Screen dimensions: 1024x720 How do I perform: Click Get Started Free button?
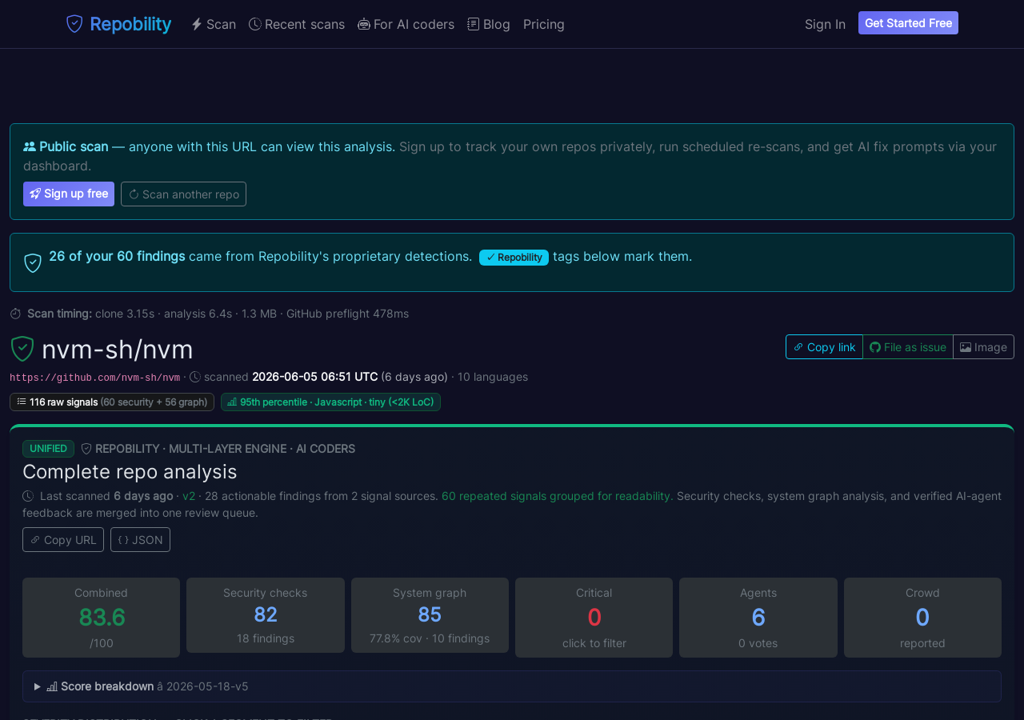point(908,23)
